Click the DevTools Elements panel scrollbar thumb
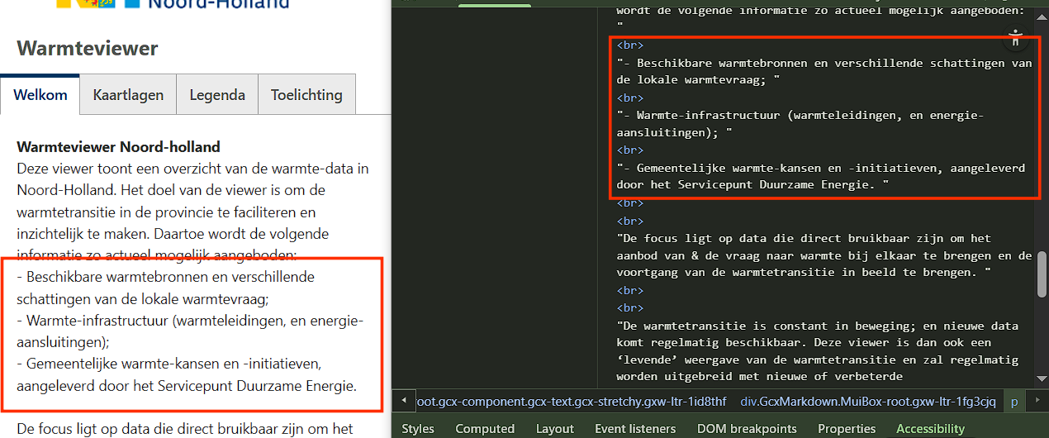 tap(1042, 273)
